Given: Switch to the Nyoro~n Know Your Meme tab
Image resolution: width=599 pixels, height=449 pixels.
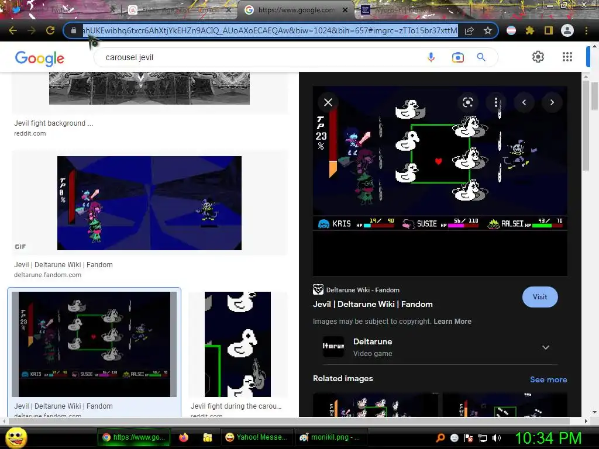Looking at the screenshot, I should (412, 10).
